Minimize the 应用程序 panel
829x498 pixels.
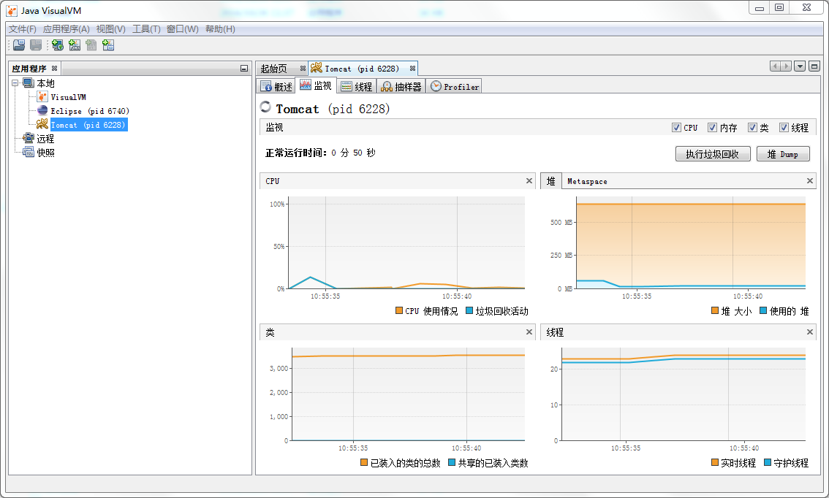tap(243, 69)
